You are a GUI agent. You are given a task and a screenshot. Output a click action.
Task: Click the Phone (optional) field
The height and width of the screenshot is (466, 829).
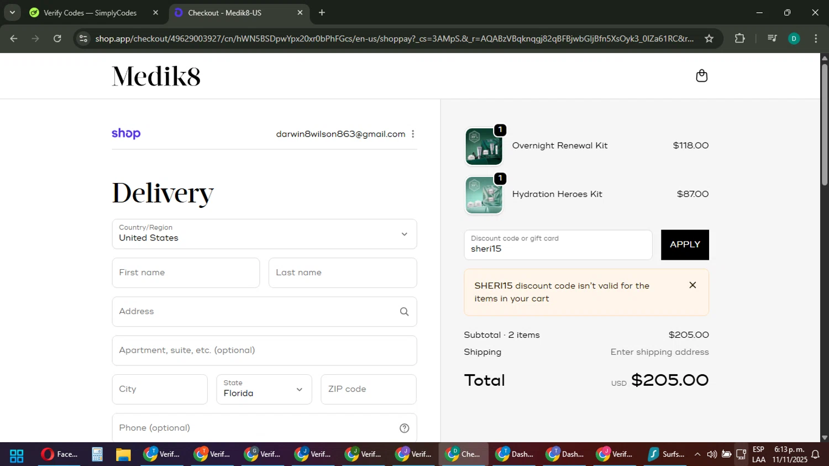pos(264,428)
